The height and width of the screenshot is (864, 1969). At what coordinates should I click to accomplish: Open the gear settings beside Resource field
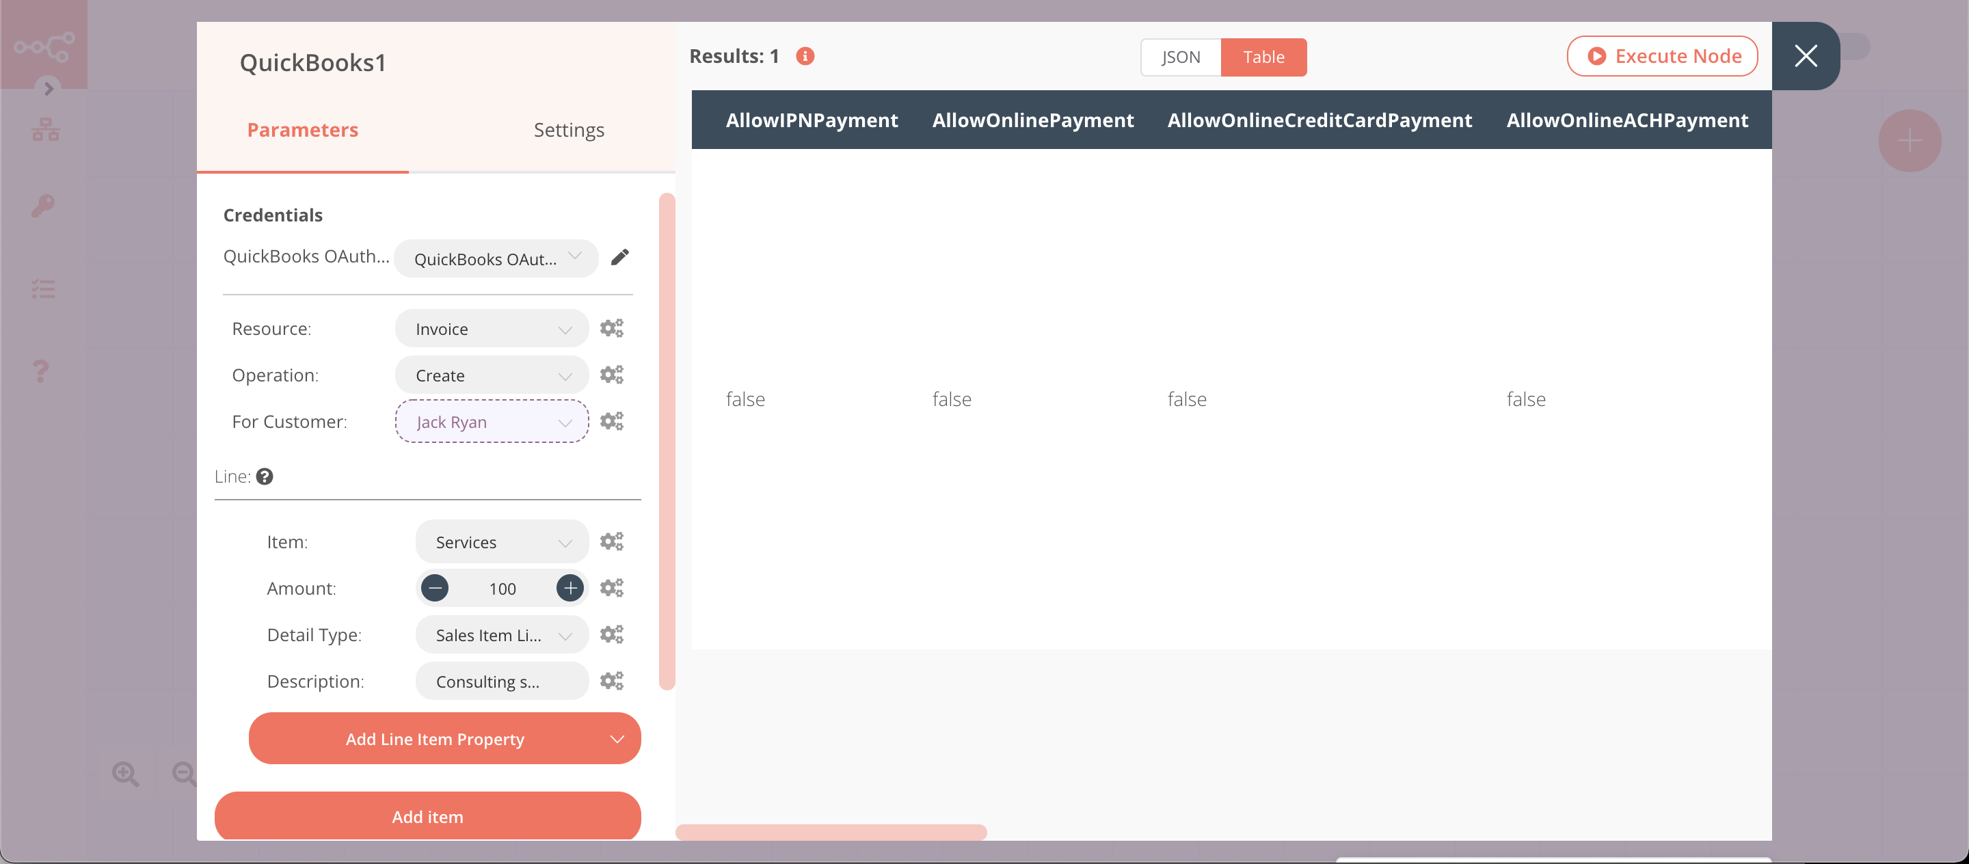click(x=611, y=327)
